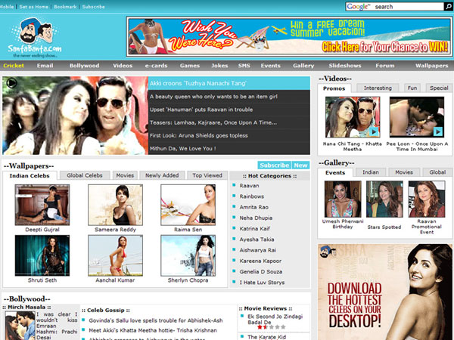Image resolution: width=454 pixels, height=340 pixels.
Task: Open the Amrita Rao hot category
Action: 254,207
